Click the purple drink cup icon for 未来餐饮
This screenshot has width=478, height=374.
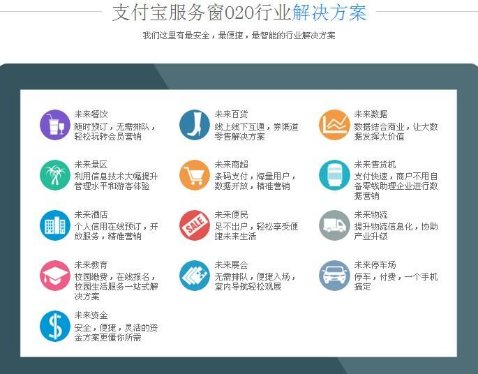55,125
